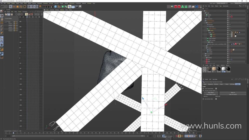Open the viewport Display menu
The height and width of the screenshot is (140, 249).
click(57, 10)
